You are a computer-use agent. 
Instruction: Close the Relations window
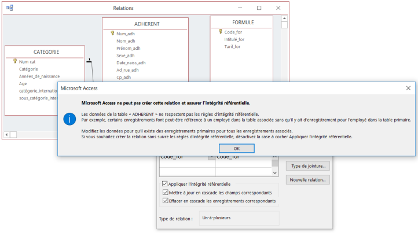(278, 8)
